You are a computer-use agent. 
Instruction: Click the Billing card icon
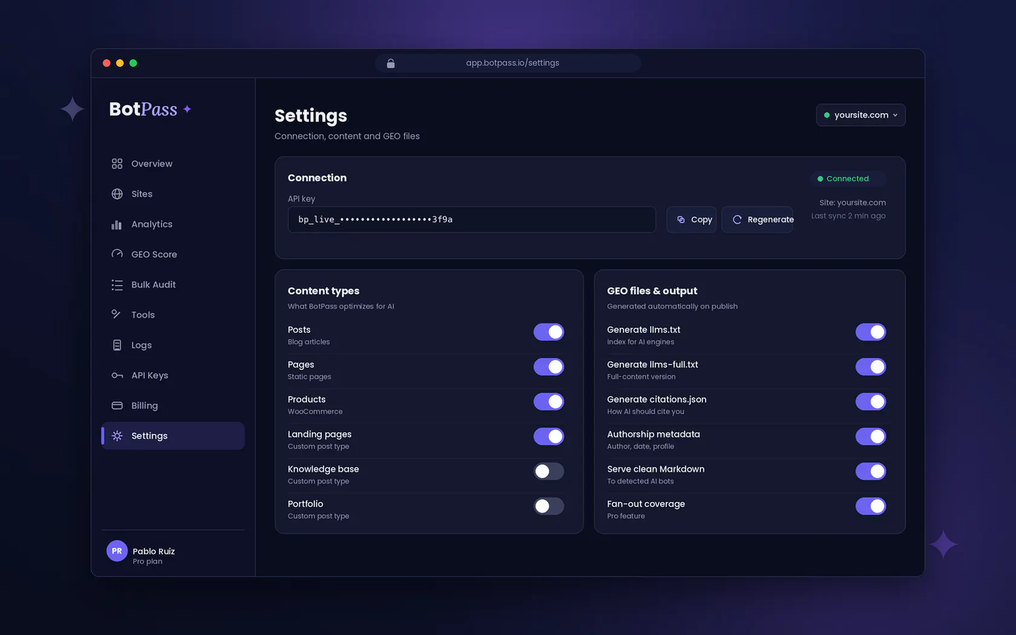pos(117,406)
